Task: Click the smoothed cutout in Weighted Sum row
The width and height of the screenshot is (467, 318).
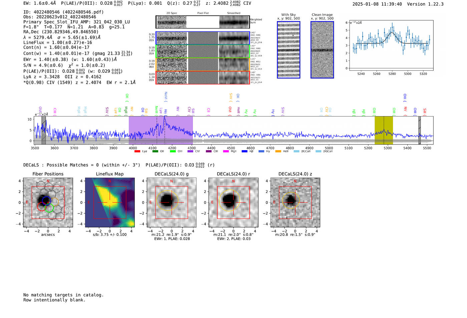Action: click(234, 22)
